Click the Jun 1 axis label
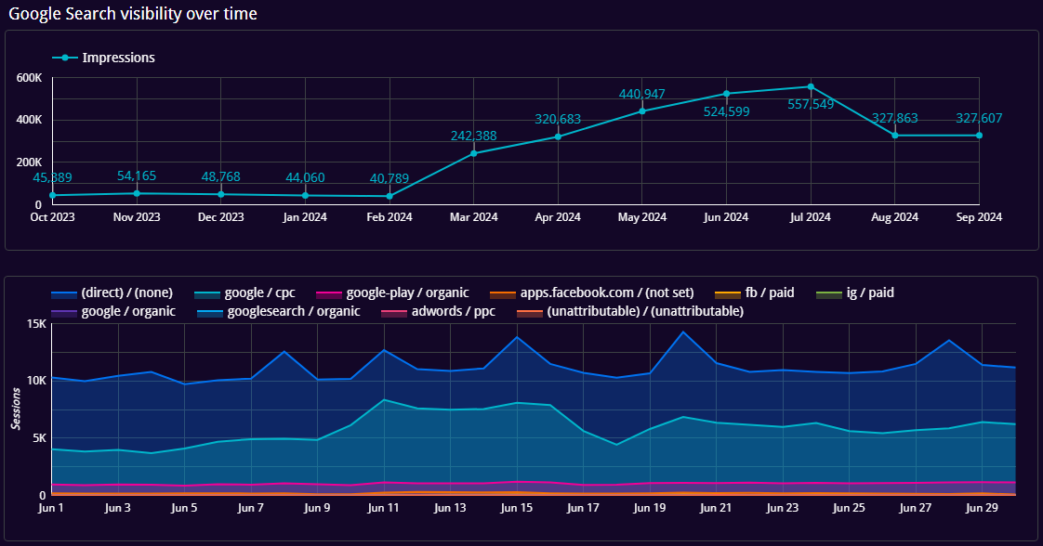Image resolution: width=1043 pixels, height=546 pixels. (51, 508)
